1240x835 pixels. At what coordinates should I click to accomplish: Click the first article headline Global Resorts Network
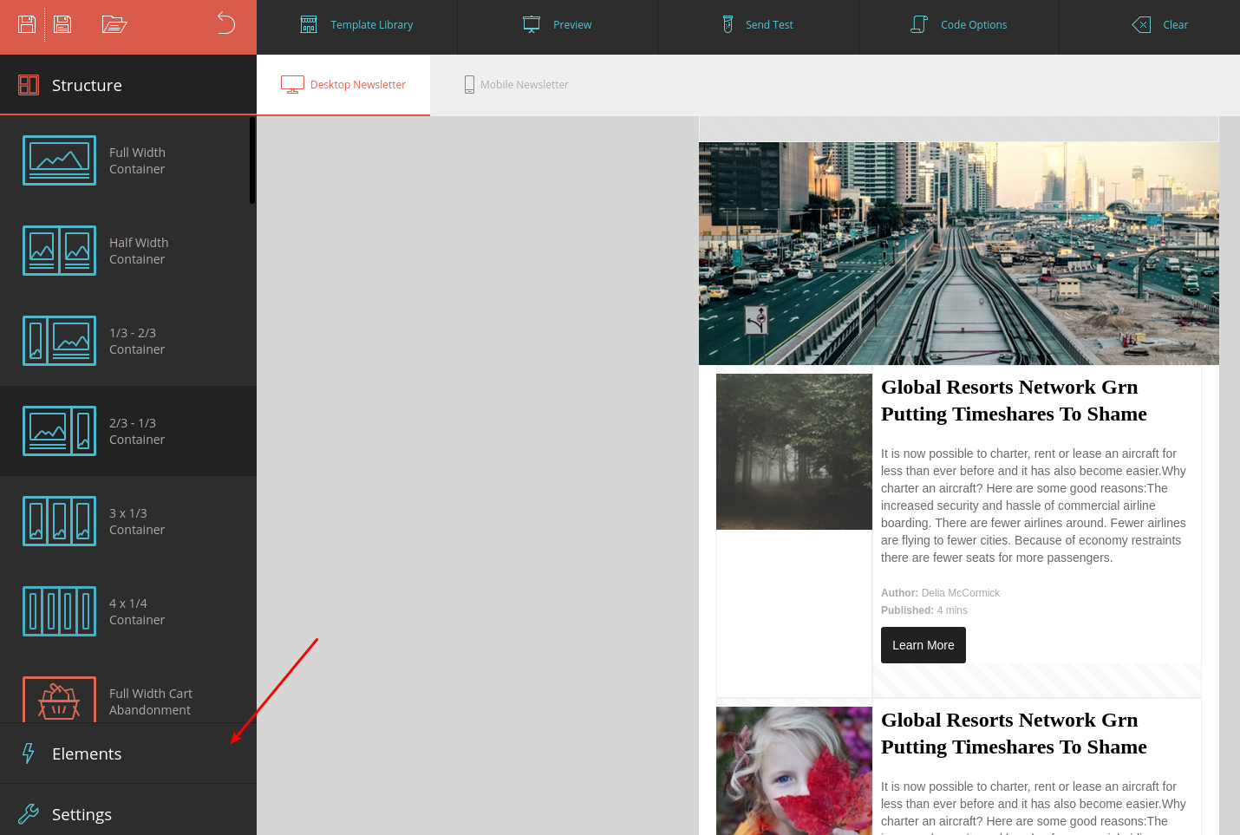(1014, 401)
